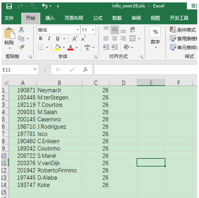
Task: Center text horizontally
Action: [115, 38]
